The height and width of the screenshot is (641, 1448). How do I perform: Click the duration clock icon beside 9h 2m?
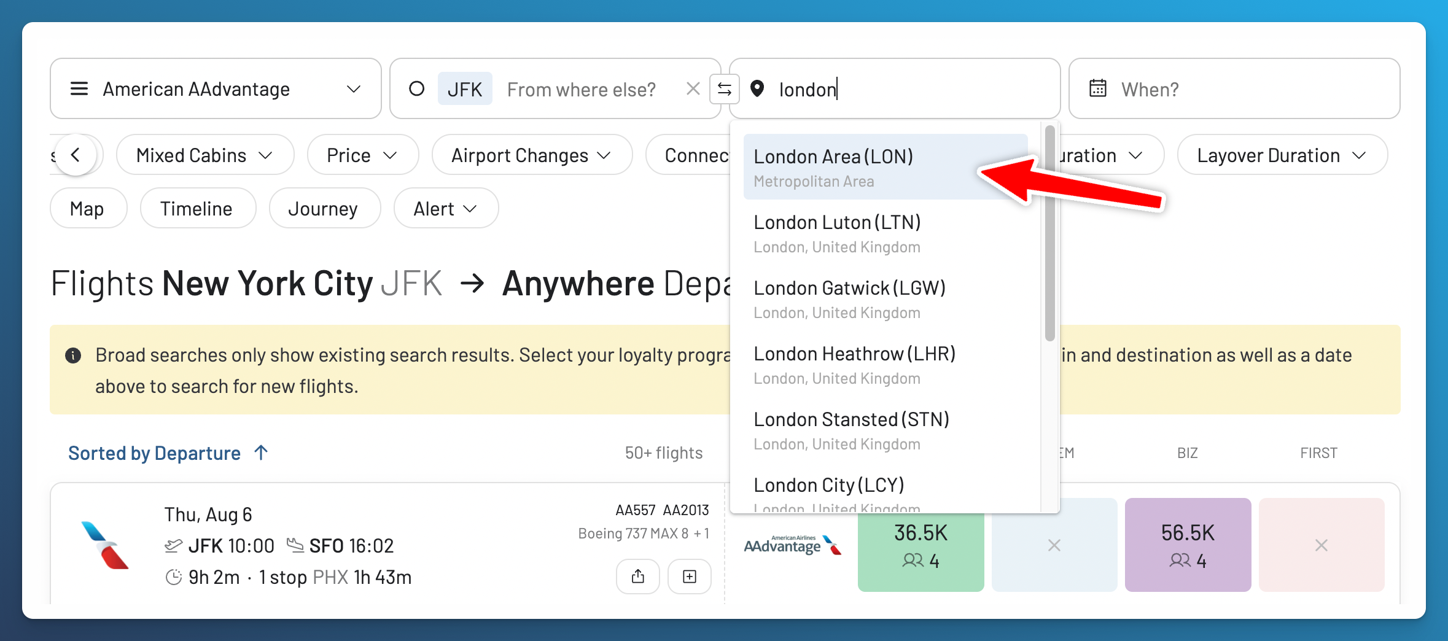point(174,577)
